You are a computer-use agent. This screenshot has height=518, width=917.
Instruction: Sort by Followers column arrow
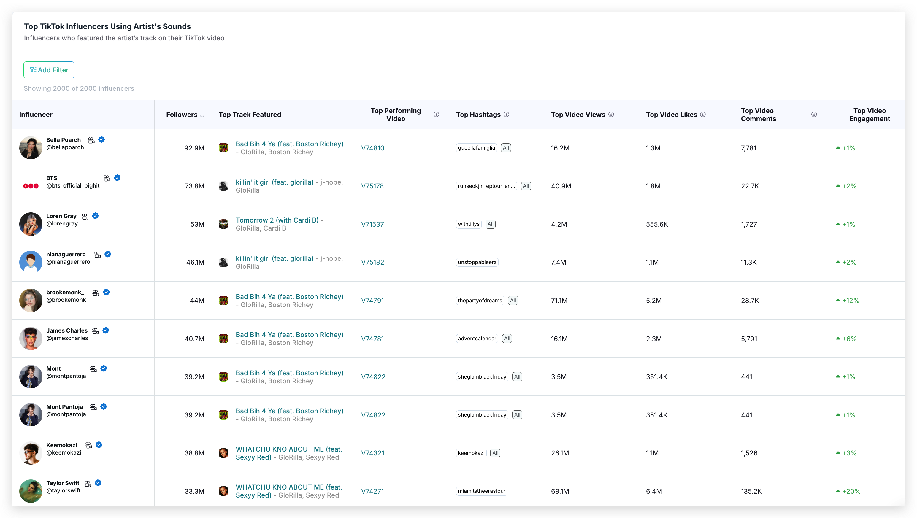(202, 114)
